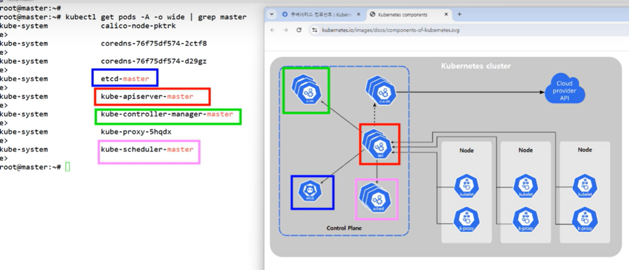629x270 pixels.
Task: Click the Control Plane label
Action: coord(344,228)
